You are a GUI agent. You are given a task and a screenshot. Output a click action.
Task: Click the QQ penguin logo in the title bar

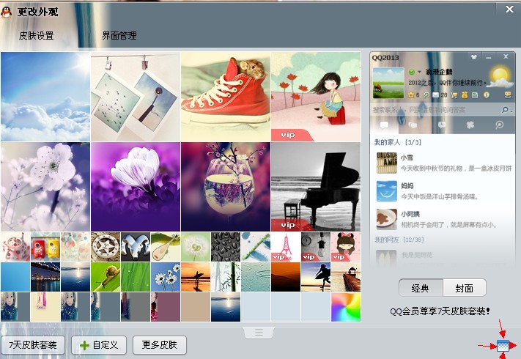[6, 12]
